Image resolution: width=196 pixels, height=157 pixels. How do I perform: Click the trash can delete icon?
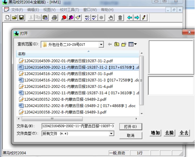120,18
